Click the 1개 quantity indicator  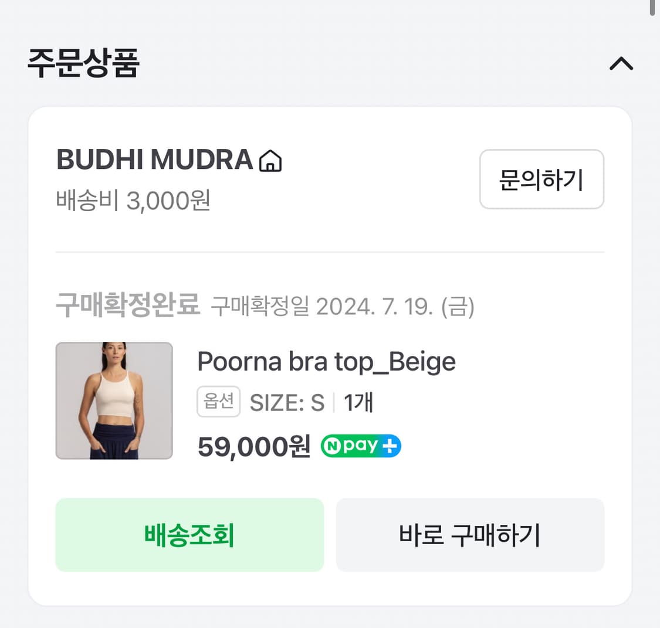click(359, 402)
